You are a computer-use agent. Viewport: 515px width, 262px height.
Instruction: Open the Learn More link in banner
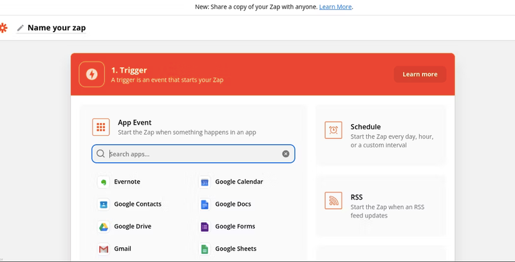click(335, 6)
